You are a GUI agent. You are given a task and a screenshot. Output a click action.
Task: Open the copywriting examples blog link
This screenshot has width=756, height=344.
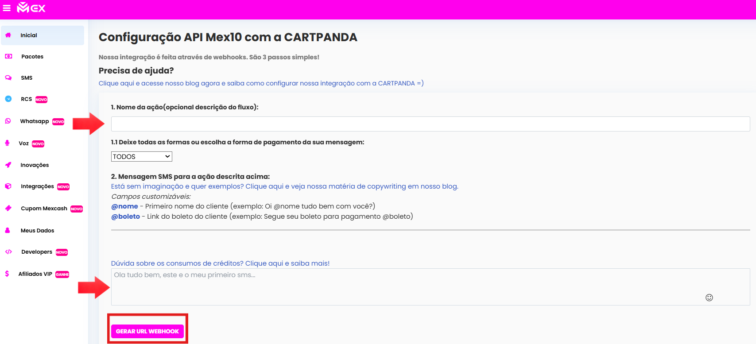click(x=284, y=186)
